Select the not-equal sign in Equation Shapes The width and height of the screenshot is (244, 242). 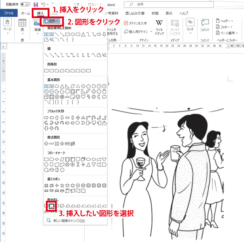(x=73, y=144)
